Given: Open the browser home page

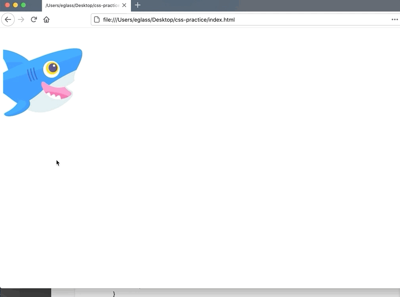Looking at the screenshot, I should coord(46,19).
